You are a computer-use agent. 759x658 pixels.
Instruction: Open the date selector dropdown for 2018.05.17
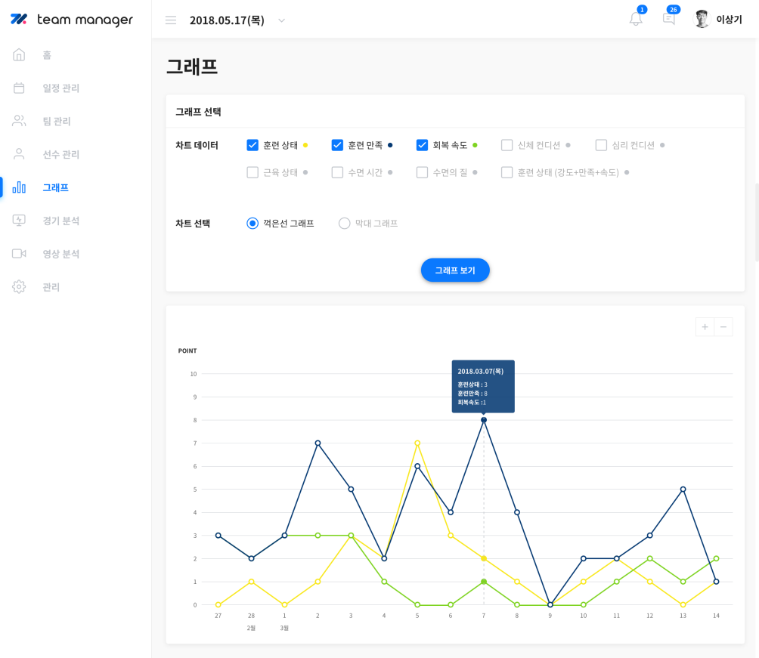tap(280, 21)
